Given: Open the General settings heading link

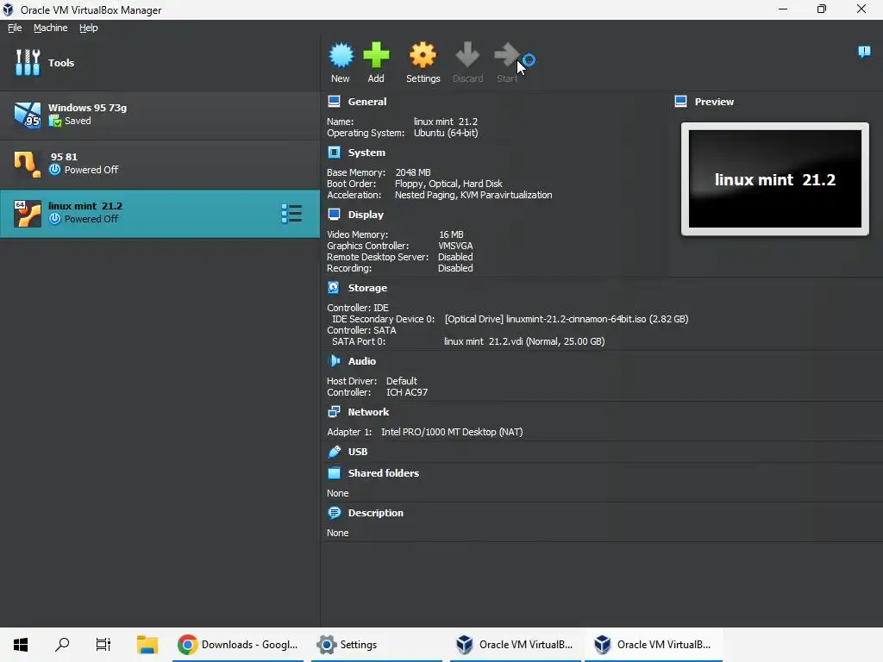Looking at the screenshot, I should pyautogui.click(x=367, y=102).
